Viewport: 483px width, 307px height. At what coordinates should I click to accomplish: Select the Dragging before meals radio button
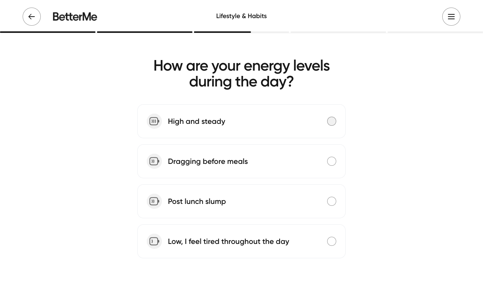331,161
